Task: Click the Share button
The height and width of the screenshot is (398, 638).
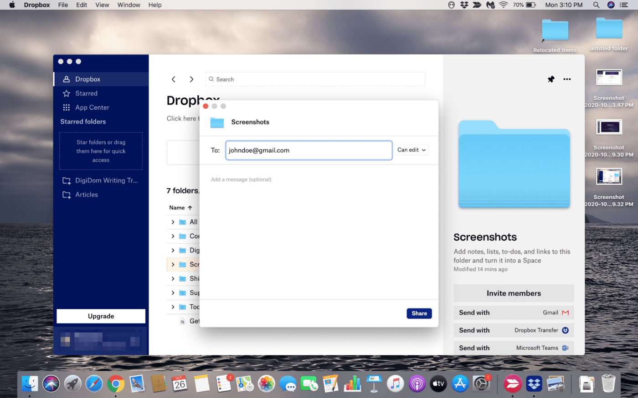Action: (419, 313)
